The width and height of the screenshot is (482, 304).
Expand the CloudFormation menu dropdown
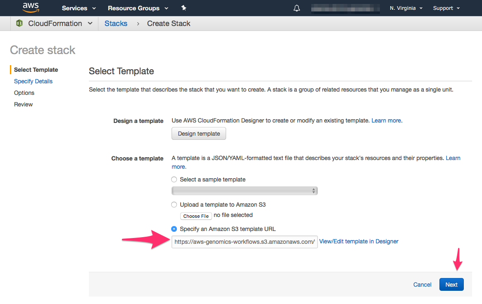90,24
